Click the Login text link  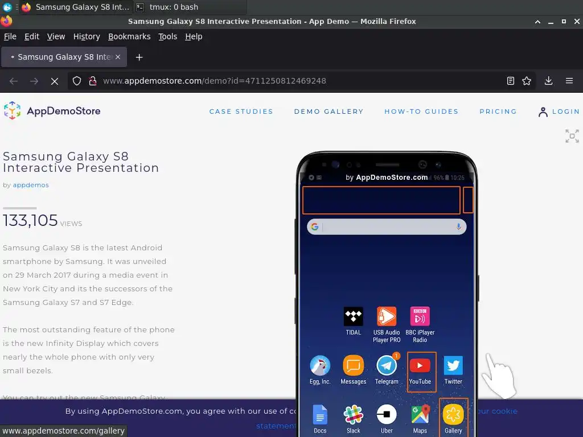(x=566, y=112)
